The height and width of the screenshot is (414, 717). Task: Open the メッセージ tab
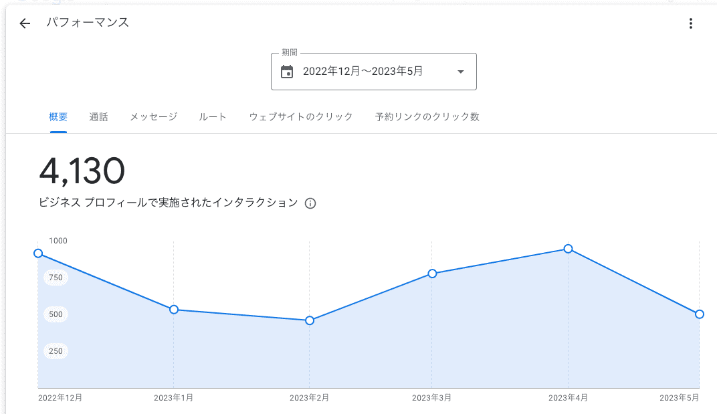[154, 117]
